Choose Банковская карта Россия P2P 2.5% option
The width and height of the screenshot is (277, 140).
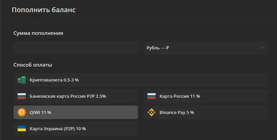click(76, 96)
